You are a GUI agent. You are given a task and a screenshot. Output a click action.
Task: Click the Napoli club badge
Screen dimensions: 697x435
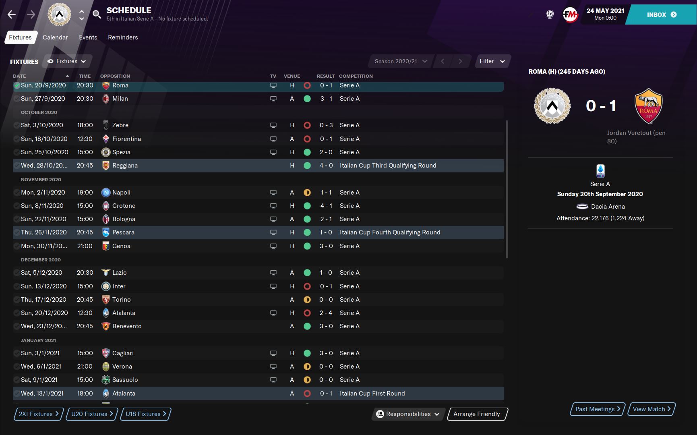click(105, 193)
